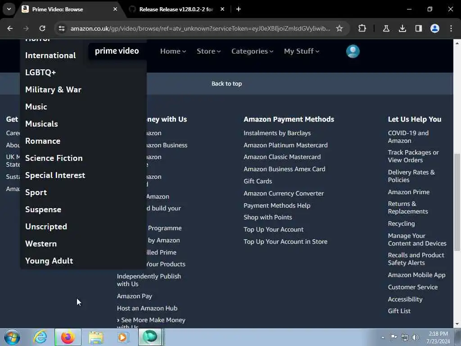Open the tab search dropdown arrow
This screenshot has height=346, width=461.
9,9
